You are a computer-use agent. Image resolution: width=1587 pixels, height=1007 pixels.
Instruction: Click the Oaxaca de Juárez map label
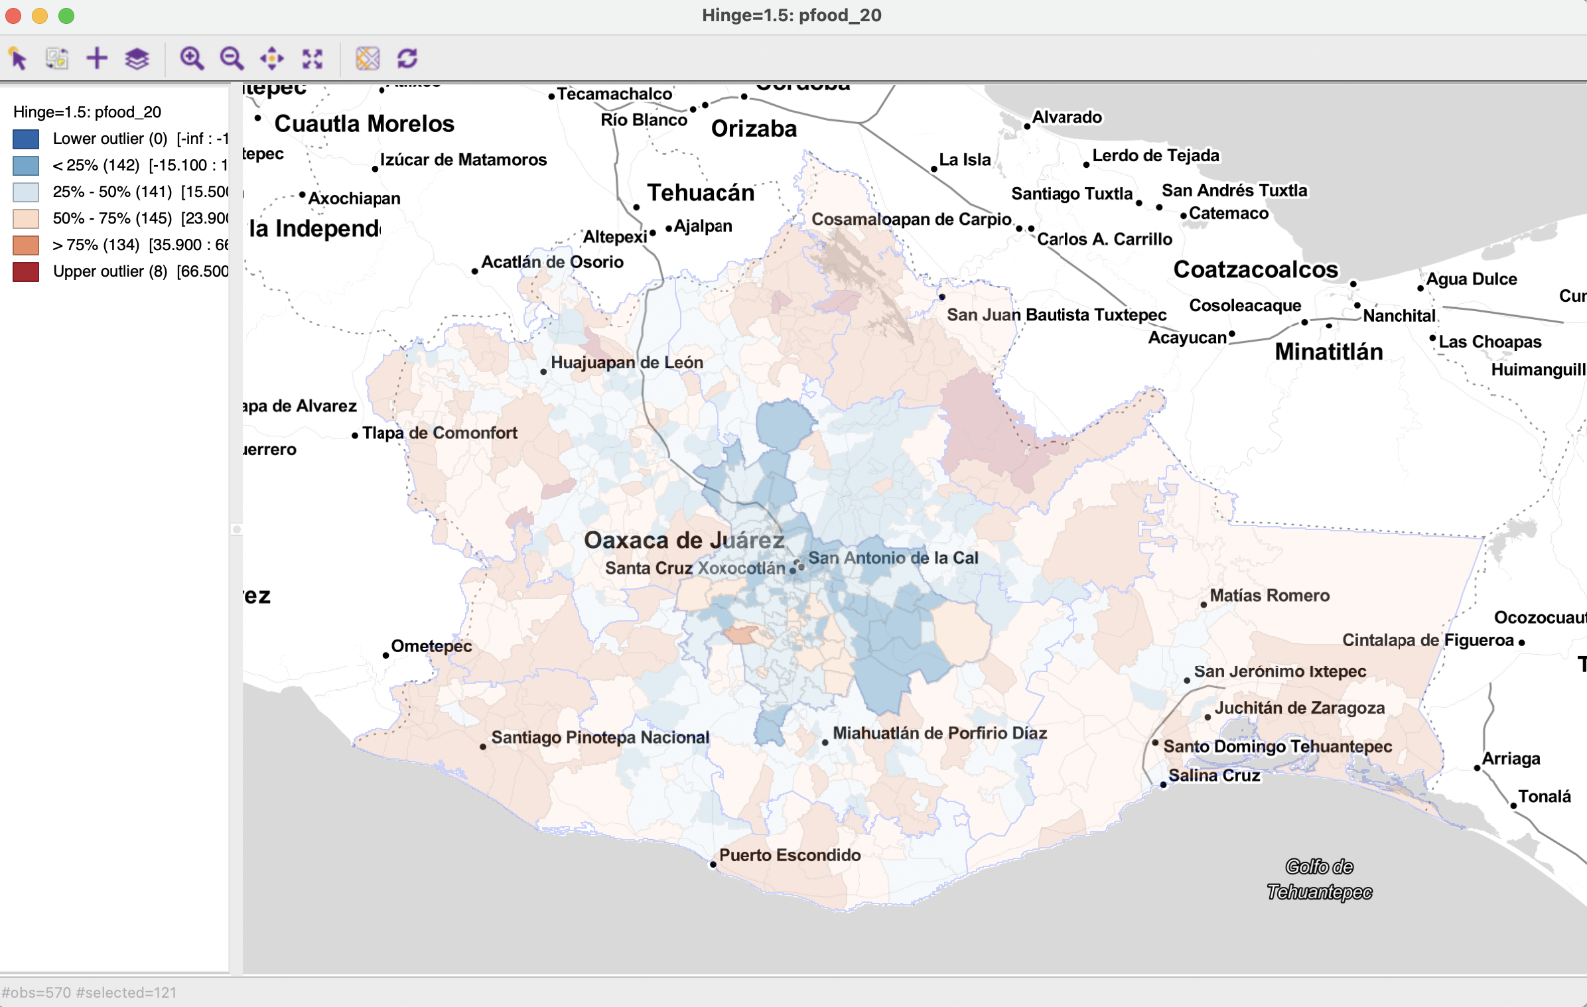(x=684, y=540)
